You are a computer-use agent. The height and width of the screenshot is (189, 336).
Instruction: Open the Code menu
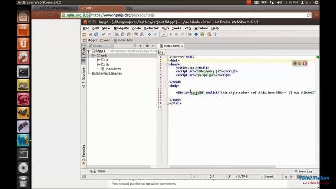tap(136, 28)
